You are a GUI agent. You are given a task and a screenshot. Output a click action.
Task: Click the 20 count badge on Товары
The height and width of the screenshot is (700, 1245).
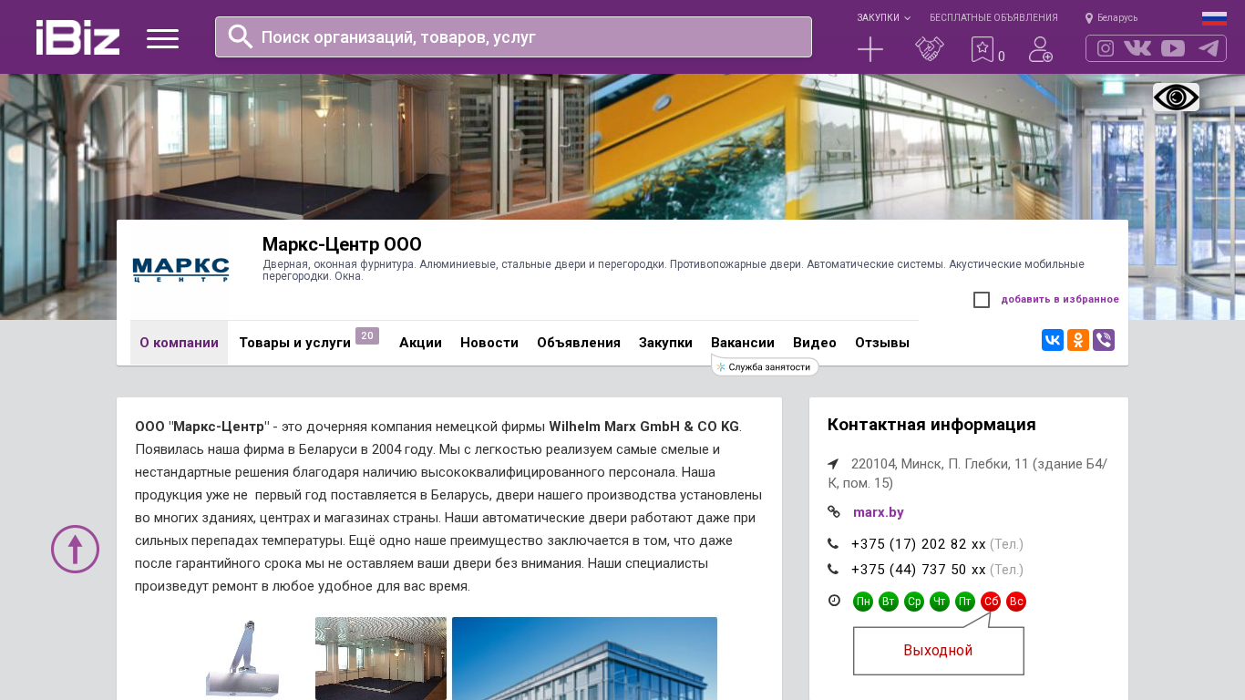pyautogui.click(x=367, y=336)
